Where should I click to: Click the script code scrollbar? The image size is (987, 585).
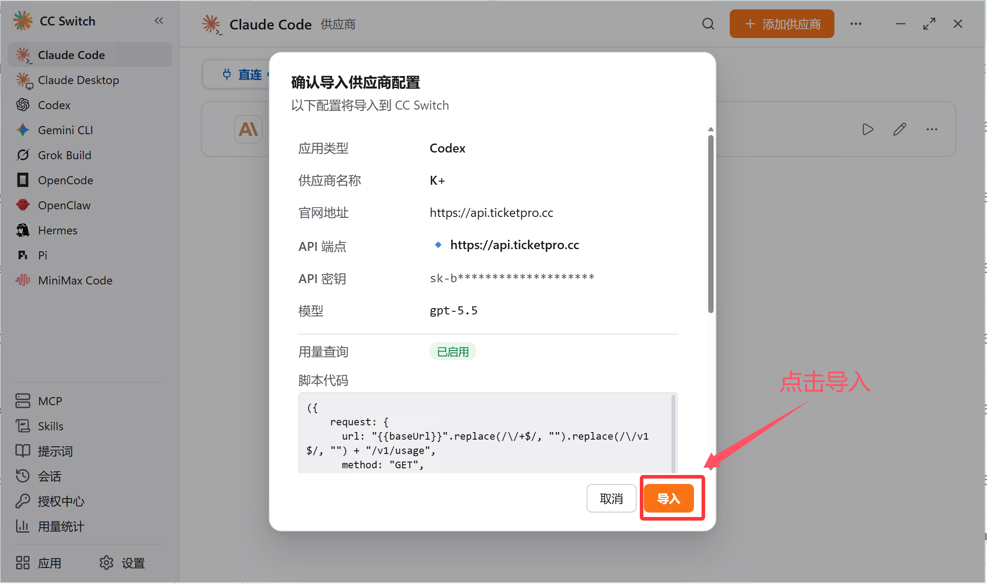click(x=673, y=433)
